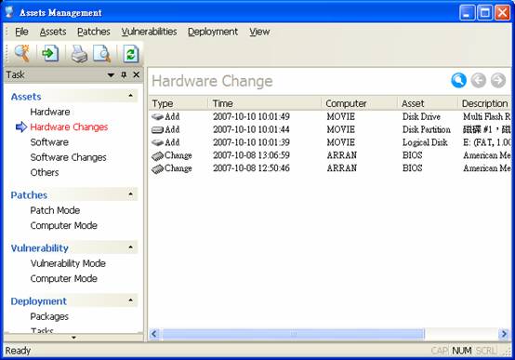This screenshot has height=360, width=515.
Task: Sort by Time column header
Action: (x=265, y=103)
